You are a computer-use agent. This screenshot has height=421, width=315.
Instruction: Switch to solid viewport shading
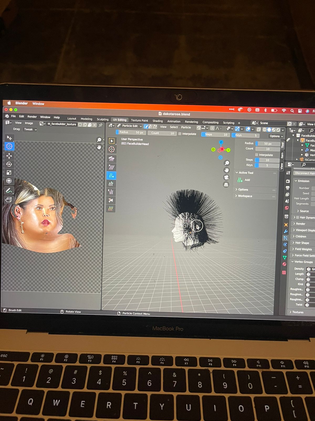[x=269, y=130]
